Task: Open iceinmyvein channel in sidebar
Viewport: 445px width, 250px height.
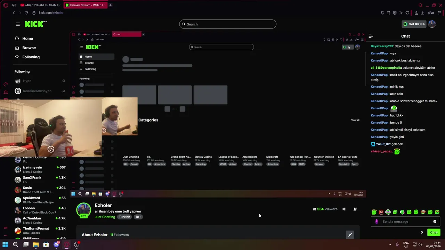Action: (40, 169)
